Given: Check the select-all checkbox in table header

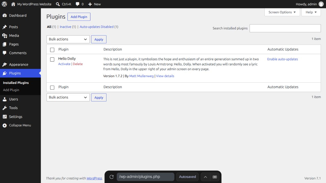Looking at the screenshot, I should coord(52,50).
